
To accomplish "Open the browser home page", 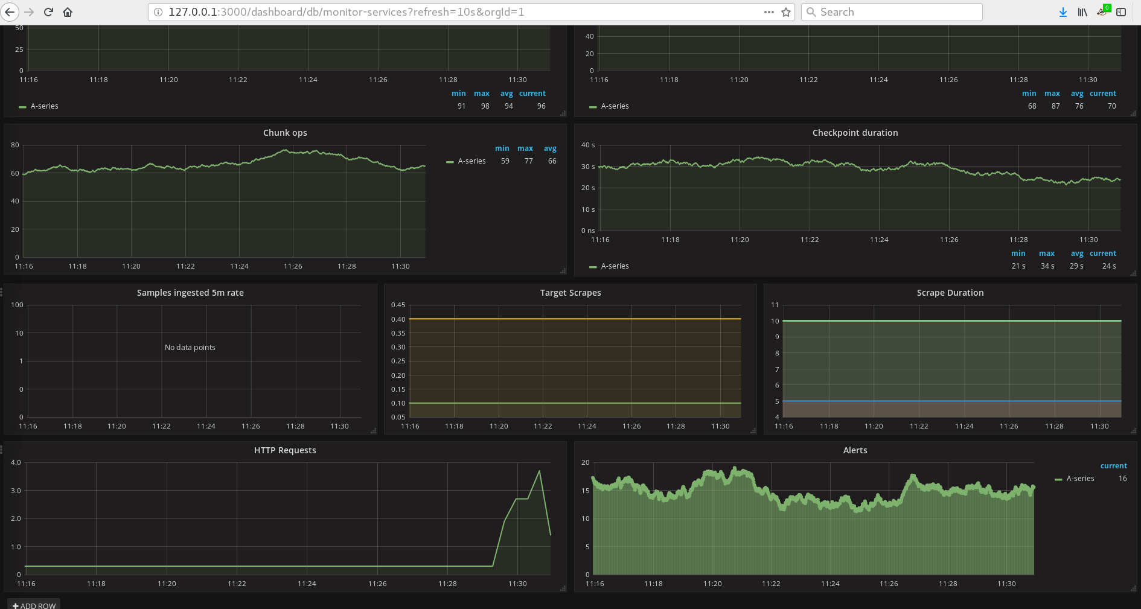I will tap(68, 12).
